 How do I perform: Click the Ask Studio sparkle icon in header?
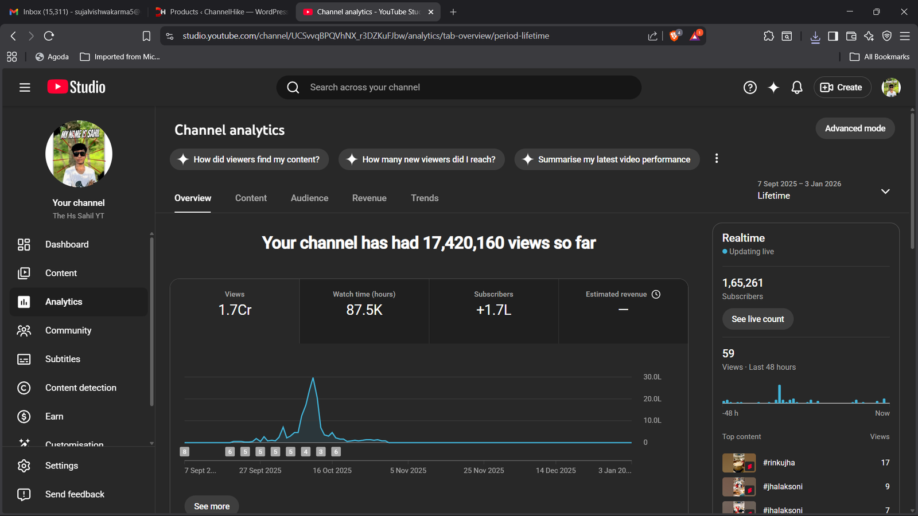point(773,87)
